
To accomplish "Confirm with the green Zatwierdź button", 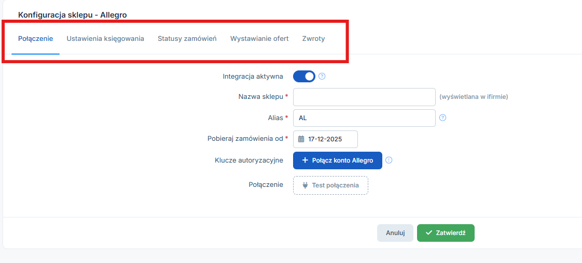I will (446, 233).
